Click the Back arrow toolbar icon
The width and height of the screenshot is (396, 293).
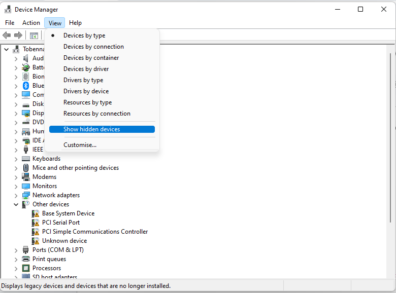pos(7,35)
